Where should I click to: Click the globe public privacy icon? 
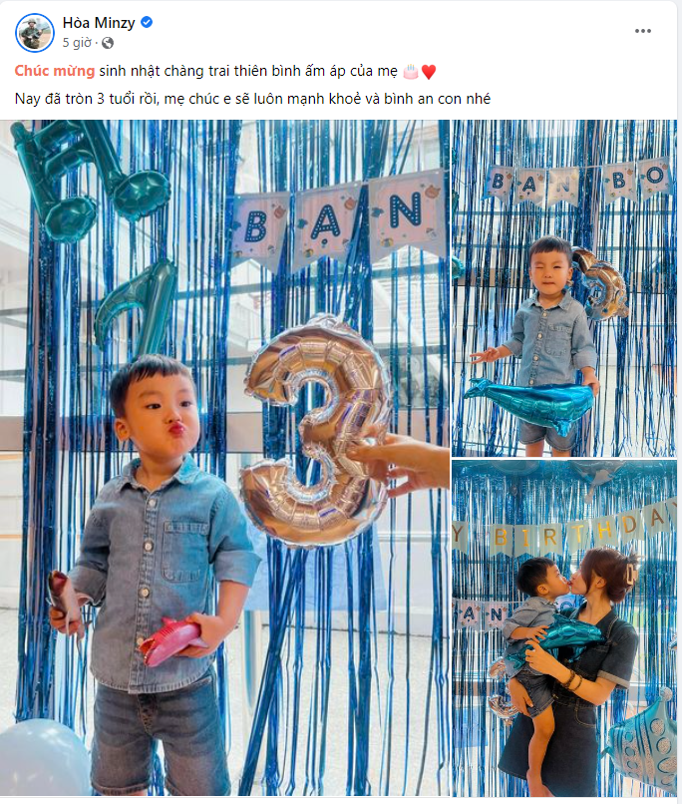[108, 43]
